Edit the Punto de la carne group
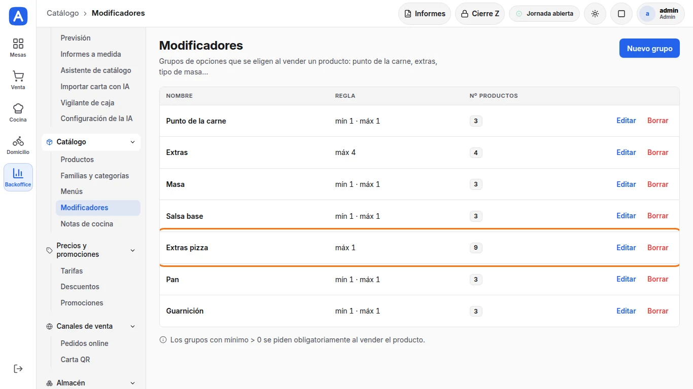Image resolution: width=693 pixels, height=389 pixels. coord(626,121)
